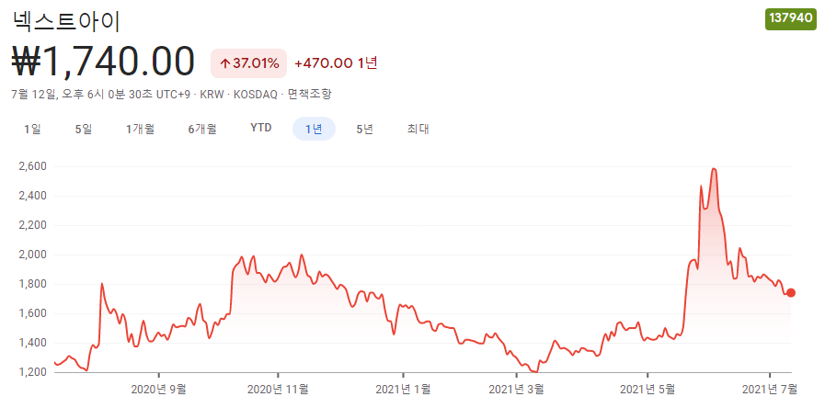The width and height of the screenshot is (825, 408).
Task: Click the 37.01% change badge
Action: coord(249,63)
